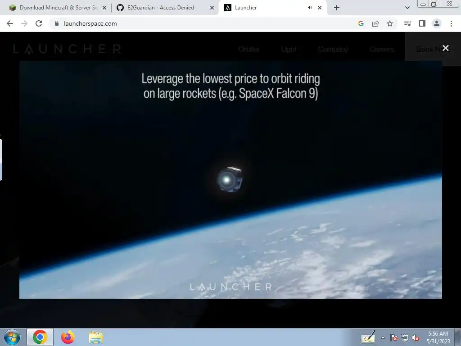This screenshot has height=346, width=461.
Task: Open the Light navigation link
Action: point(289,49)
